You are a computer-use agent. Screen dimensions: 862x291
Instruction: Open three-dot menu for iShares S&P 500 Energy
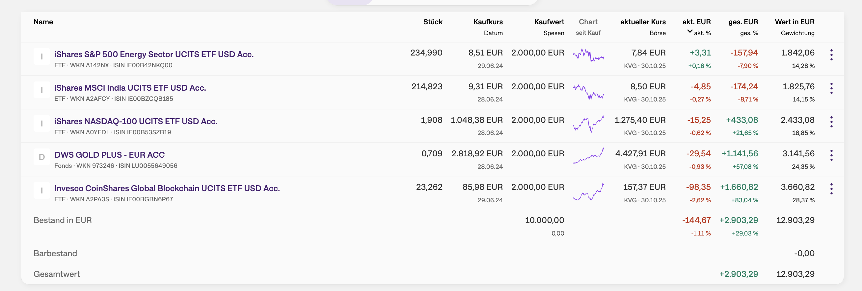[x=831, y=55]
